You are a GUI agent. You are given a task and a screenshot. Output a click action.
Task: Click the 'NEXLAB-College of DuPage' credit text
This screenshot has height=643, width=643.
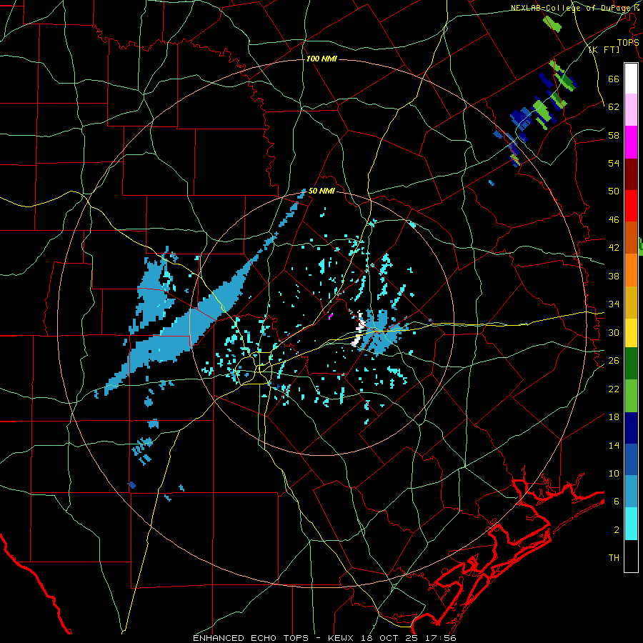click(572, 8)
